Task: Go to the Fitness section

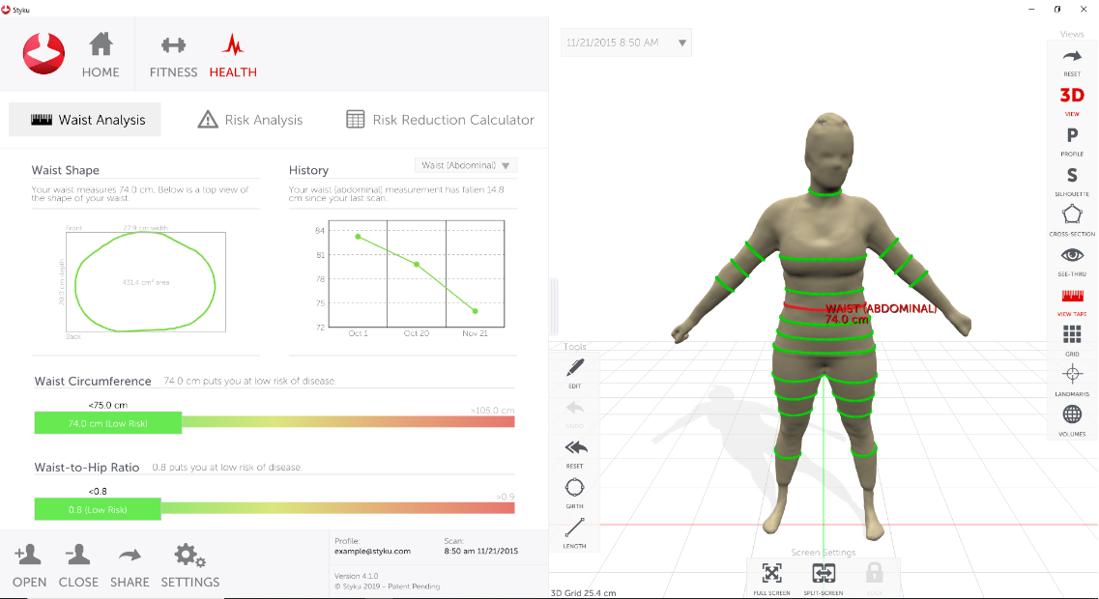Action: coord(173,57)
